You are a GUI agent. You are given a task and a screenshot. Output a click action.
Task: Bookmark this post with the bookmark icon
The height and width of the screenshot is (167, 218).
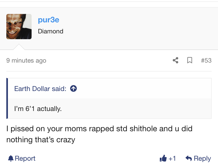pos(190,60)
